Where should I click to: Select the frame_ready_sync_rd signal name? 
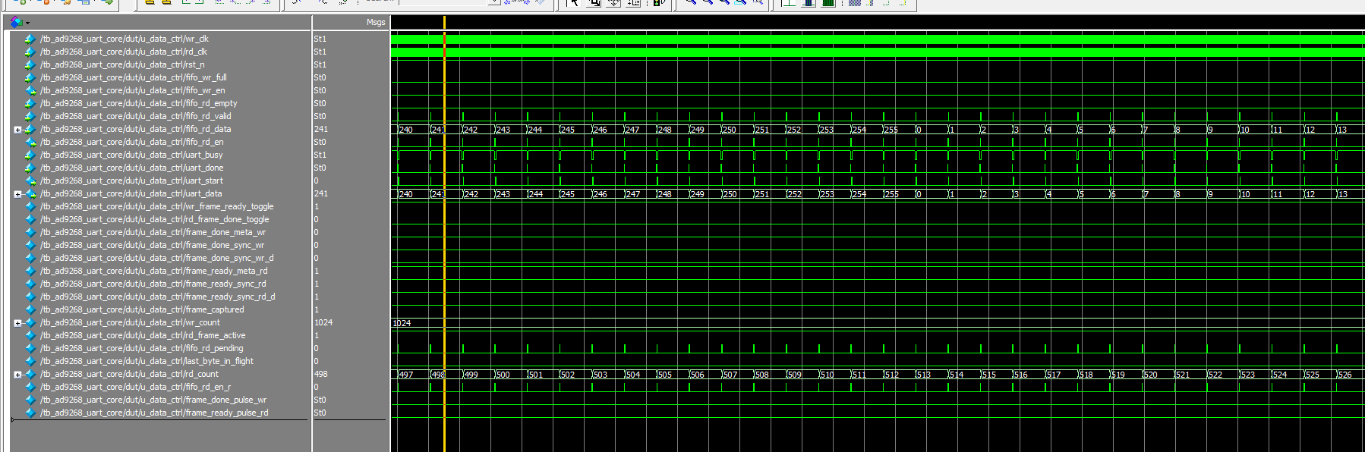click(x=153, y=284)
